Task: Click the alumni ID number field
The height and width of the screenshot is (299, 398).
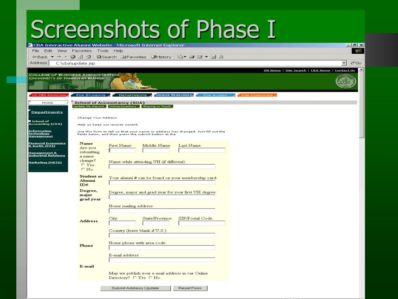Action: 162,183
